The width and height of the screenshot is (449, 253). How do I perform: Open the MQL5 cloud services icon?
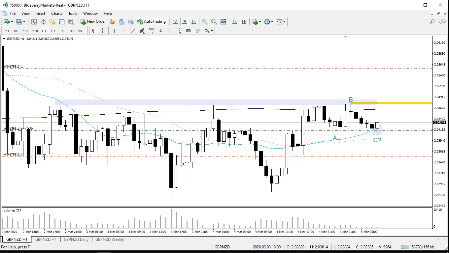tap(121, 22)
